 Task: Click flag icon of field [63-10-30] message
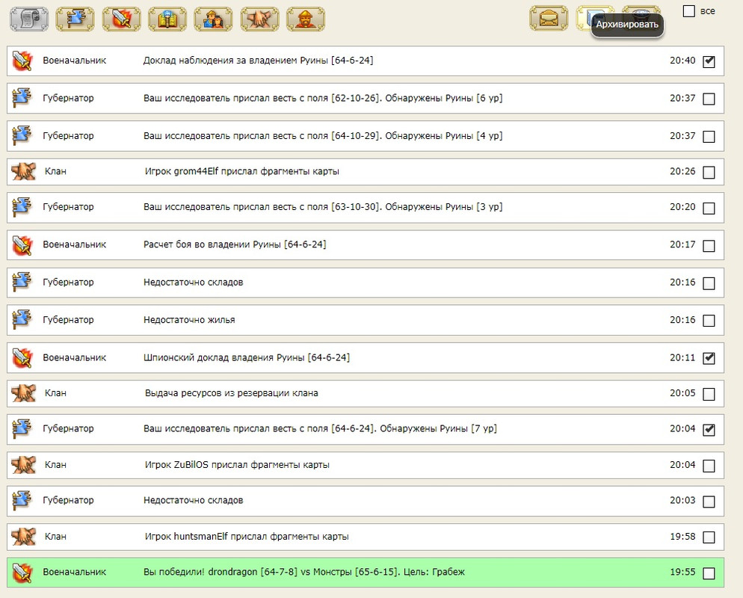[x=22, y=206]
